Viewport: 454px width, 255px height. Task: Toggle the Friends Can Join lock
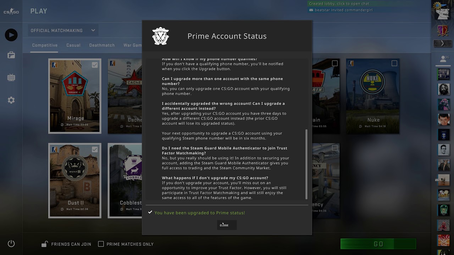(x=45, y=244)
